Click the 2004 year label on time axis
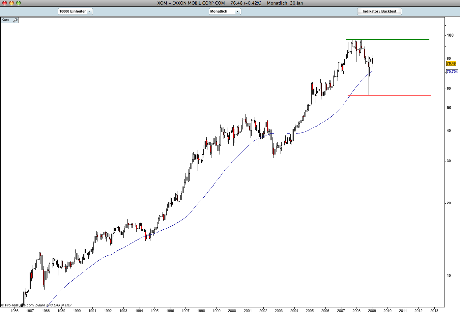 pyautogui.click(x=294, y=310)
